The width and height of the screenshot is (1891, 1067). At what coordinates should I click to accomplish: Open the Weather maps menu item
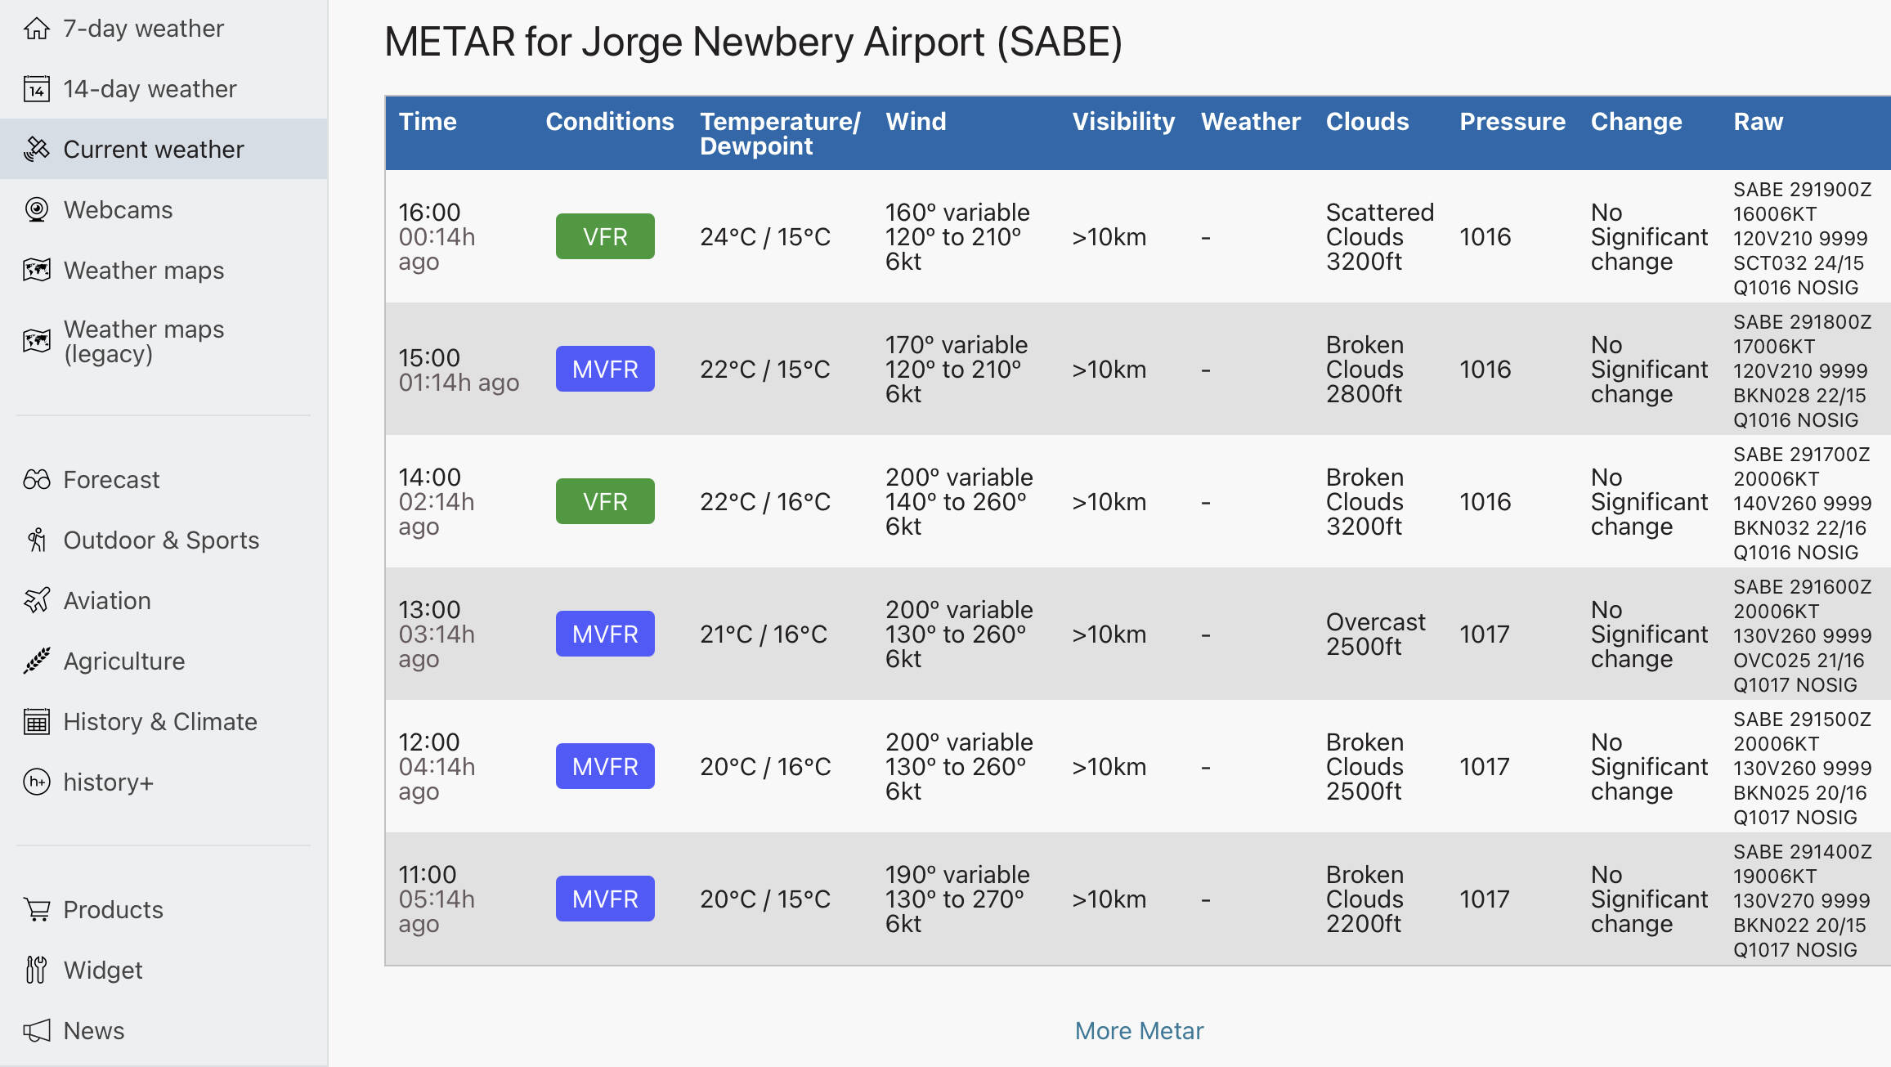(143, 271)
